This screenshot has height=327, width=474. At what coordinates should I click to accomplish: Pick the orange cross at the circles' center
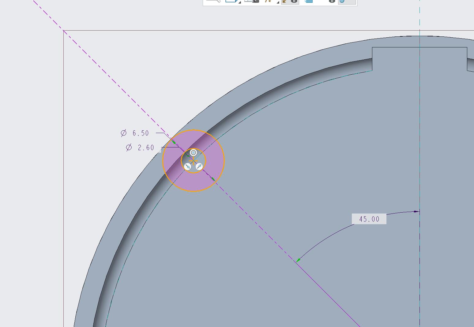(193, 161)
